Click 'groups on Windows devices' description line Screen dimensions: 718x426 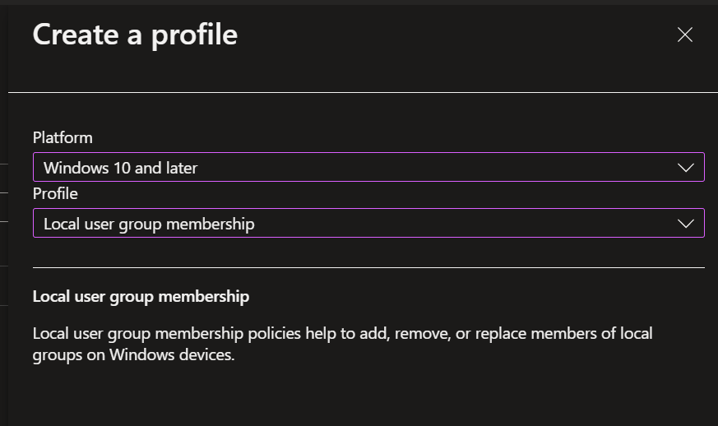tap(133, 356)
